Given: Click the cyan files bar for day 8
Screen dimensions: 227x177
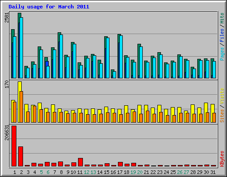Looking at the screenshot, I should [61, 56].
